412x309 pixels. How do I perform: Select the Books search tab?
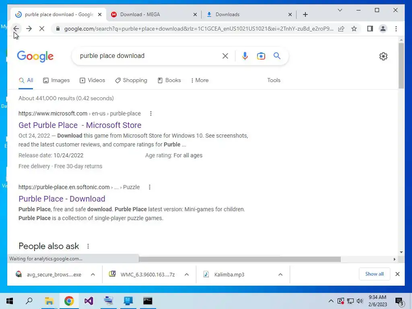[x=169, y=80]
